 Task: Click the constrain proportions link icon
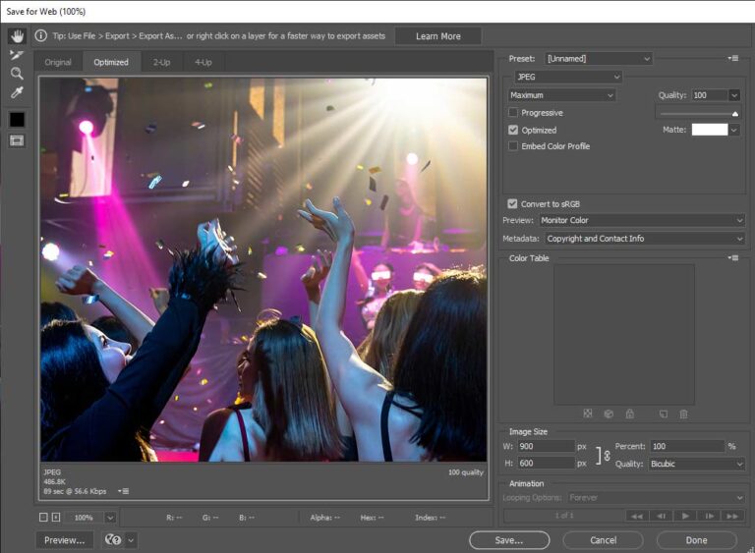607,455
